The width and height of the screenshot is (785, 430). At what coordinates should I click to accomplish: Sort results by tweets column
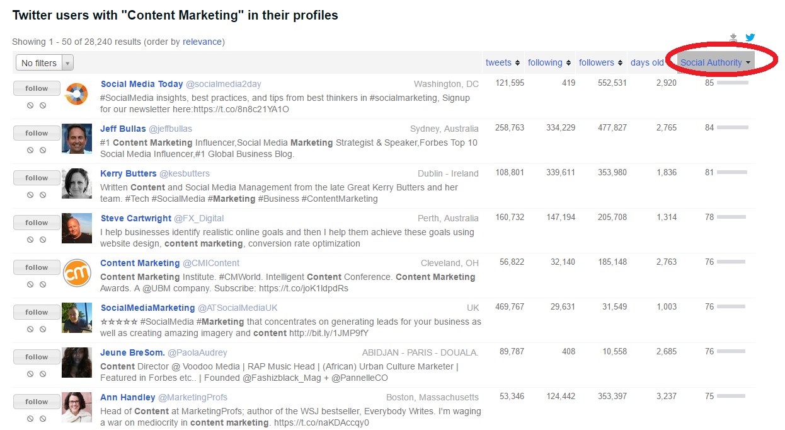tap(503, 62)
